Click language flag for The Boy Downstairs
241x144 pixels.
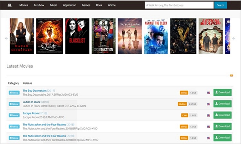[x=208, y=93]
